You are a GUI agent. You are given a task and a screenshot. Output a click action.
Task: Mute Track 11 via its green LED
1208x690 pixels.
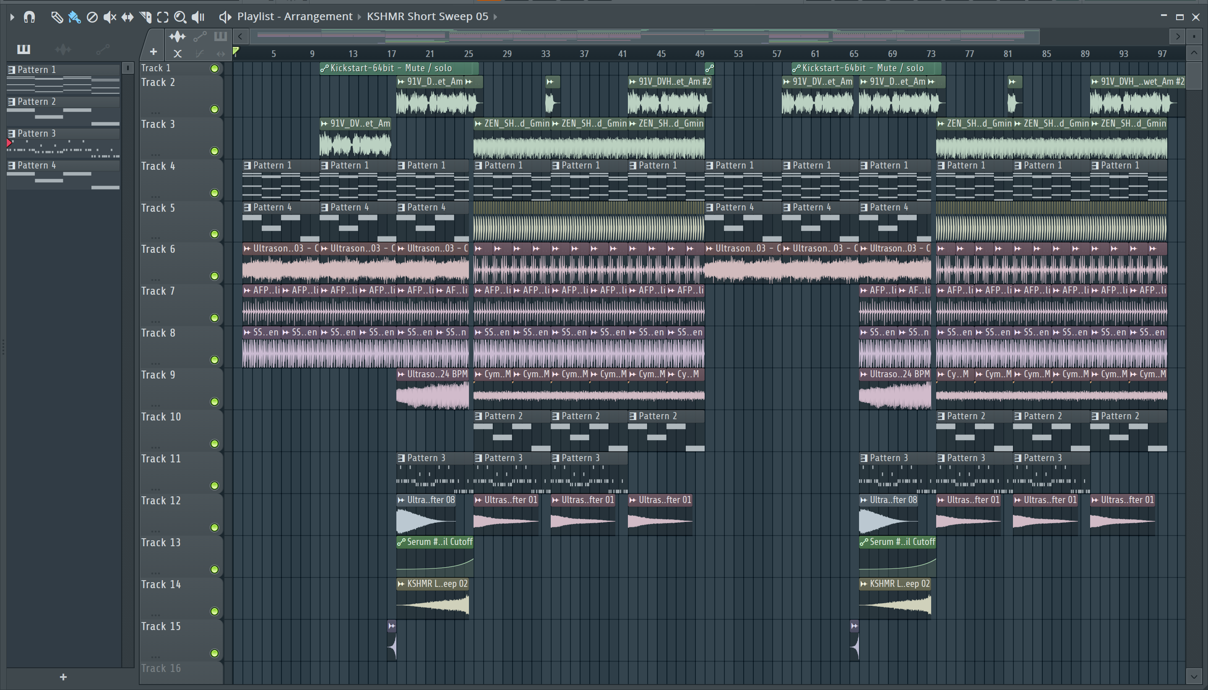click(x=214, y=486)
